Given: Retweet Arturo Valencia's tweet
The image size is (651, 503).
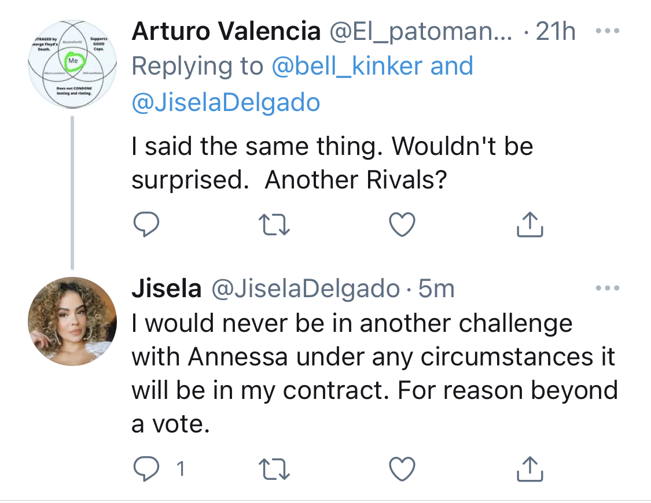Looking at the screenshot, I should click(274, 224).
